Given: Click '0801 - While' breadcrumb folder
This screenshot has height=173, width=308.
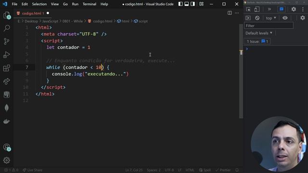Looking at the screenshot, I should 73,21.
